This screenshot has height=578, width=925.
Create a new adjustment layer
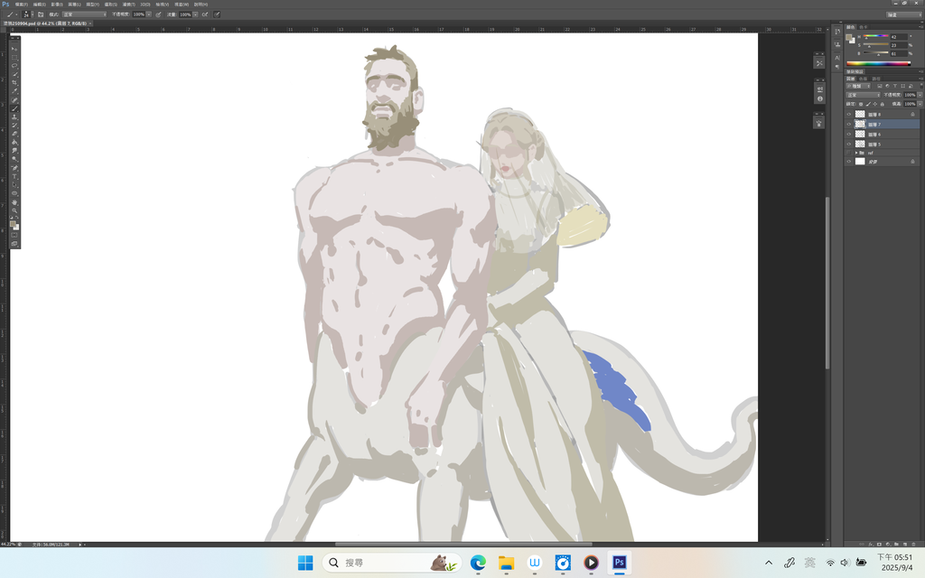click(x=888, y=545)
